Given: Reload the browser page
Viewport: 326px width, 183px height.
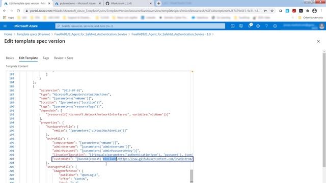Looking at the screenshot, I should click(18, 11).
